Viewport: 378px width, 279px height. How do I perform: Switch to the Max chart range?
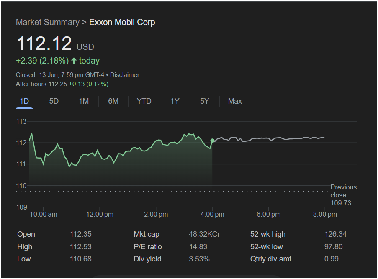(x=235, y=101)
